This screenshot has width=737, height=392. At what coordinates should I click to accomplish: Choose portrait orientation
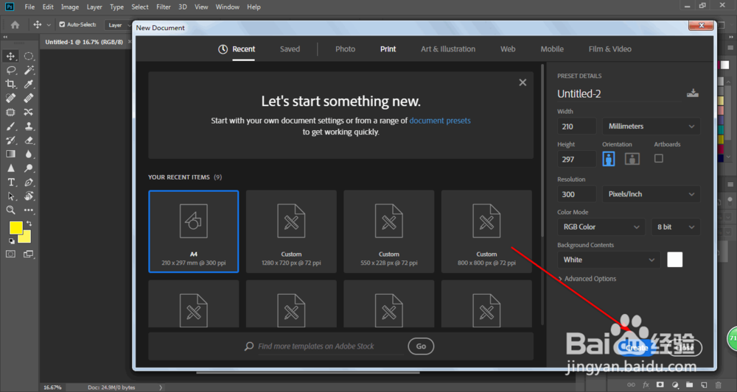[609, 158]
